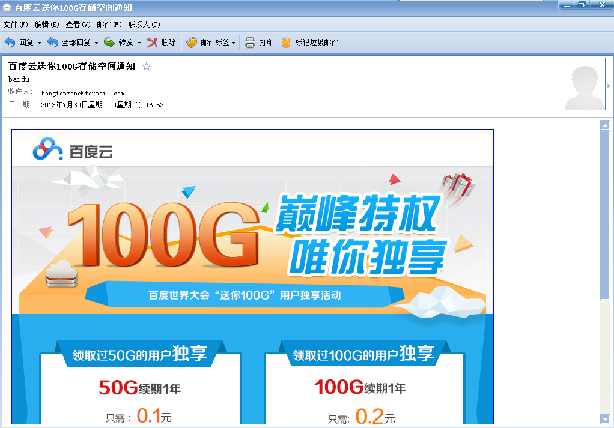
Task: Open the 邮件(M) menu
Action: point(109,25)
